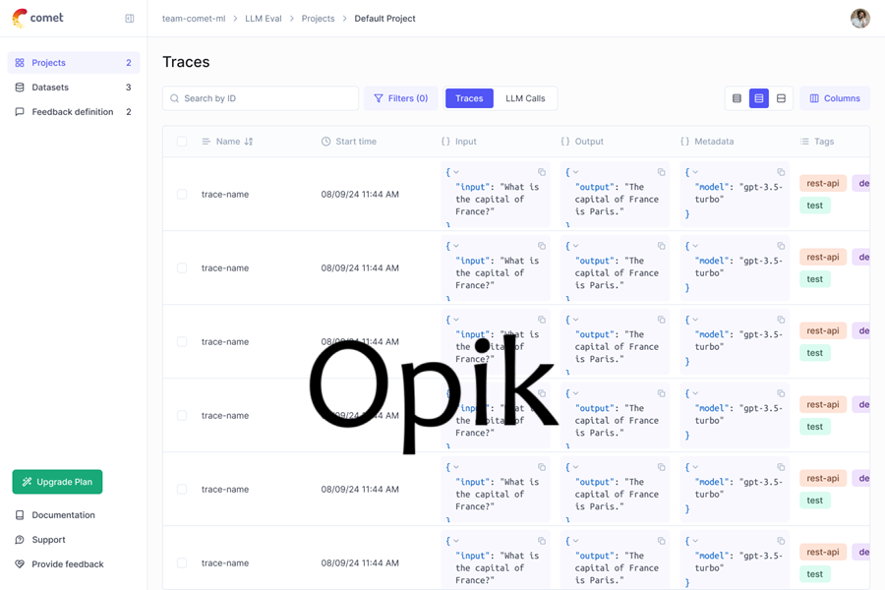This screenshot has width=885, height=590.
Task: Collapse the Input JSON in the first row
Action: pos(456,172)
